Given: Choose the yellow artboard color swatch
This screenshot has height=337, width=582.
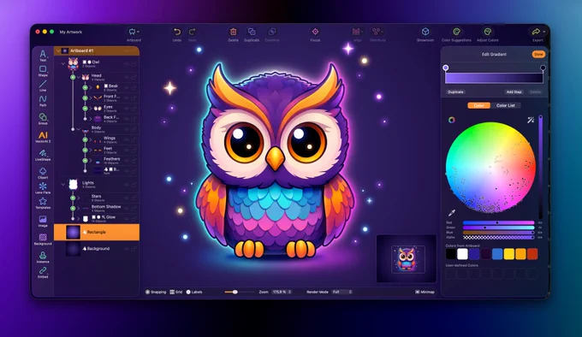Looking at the screenshot, I should point(509,254).
